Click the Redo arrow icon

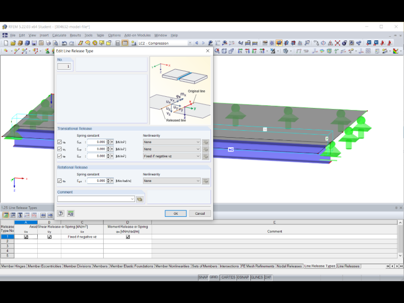[72, 43]
